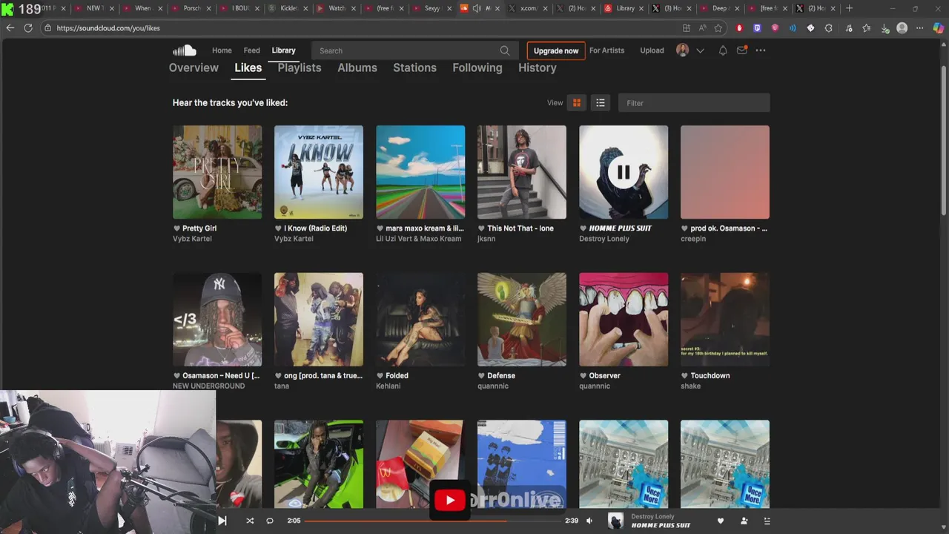This screenshot has width=949, height=534.
Task: Click the Filter input field
Action: [694, 103]
